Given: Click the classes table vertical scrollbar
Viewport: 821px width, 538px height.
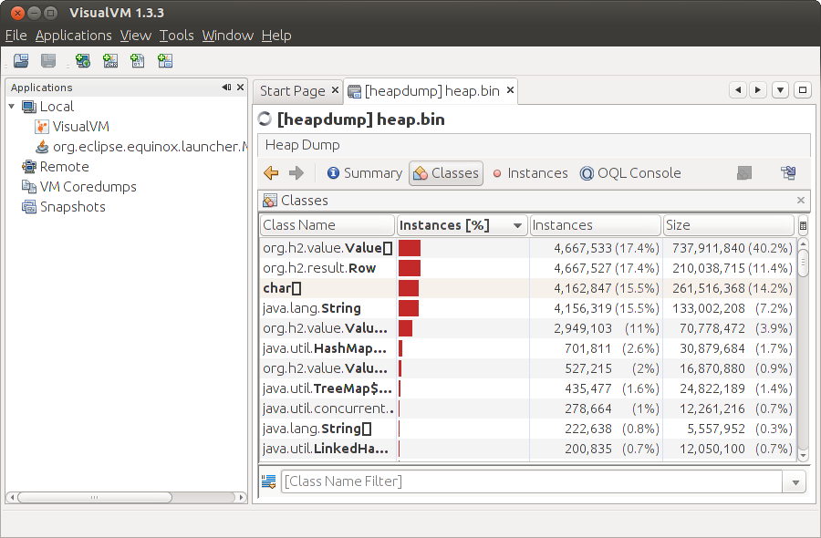Looking at the screenshot, I should pos(803,264).
